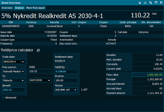The width and height of the screenshot is (164, 112).
Task: Click the Curr. Coupon column header
Action: pyautogui.click(x=79, y=22)
